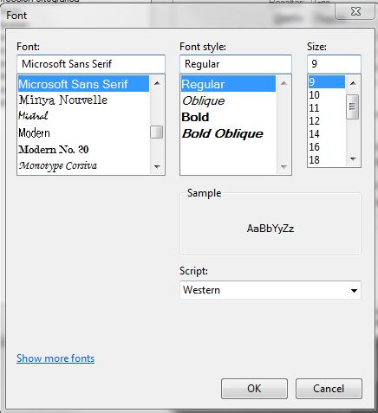Select font size 10
This screenshot has height=413, width=378.
point(327,95)
